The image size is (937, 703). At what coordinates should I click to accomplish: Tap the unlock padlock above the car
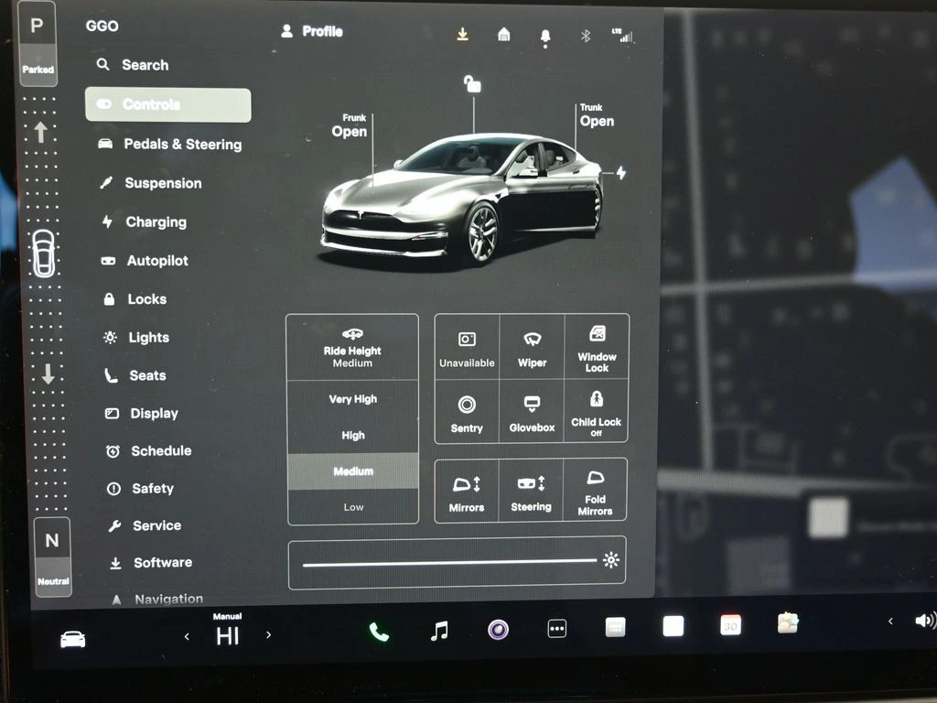coord(472,84)
